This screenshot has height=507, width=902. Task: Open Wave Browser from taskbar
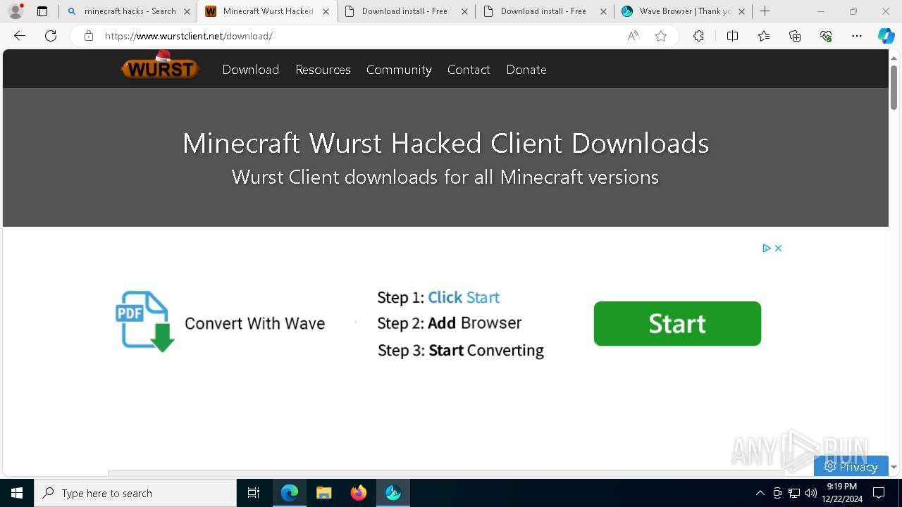pos(393,493)
